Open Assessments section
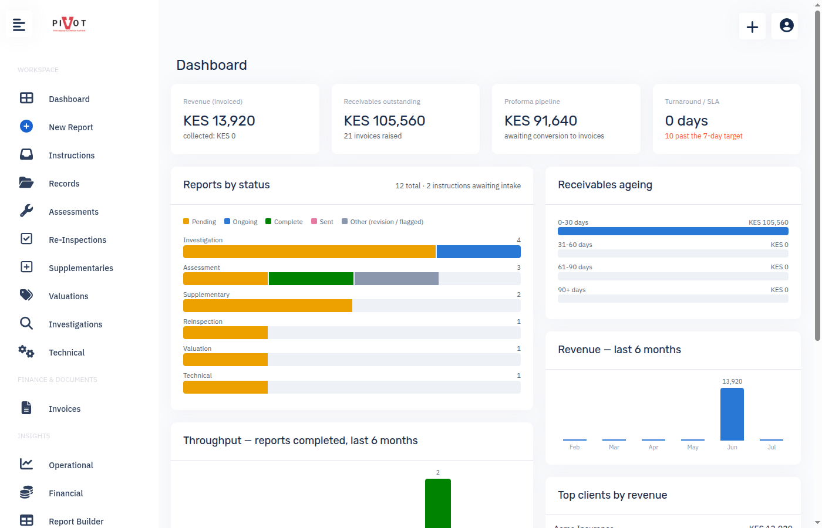Screen dimensions: 822x528 pos(73,212)
